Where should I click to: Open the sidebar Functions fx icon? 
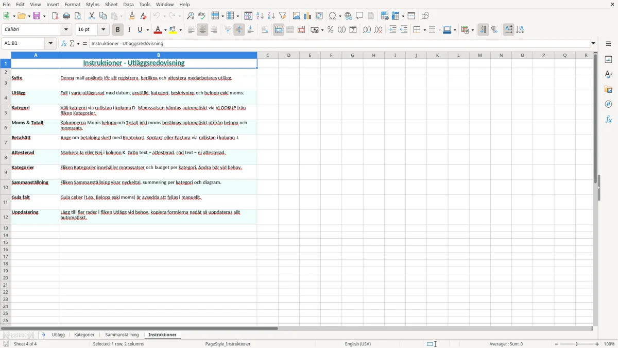click(x=609, y=119)
